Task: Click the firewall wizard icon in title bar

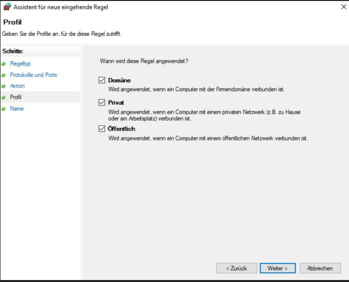Action: (7, 7)
